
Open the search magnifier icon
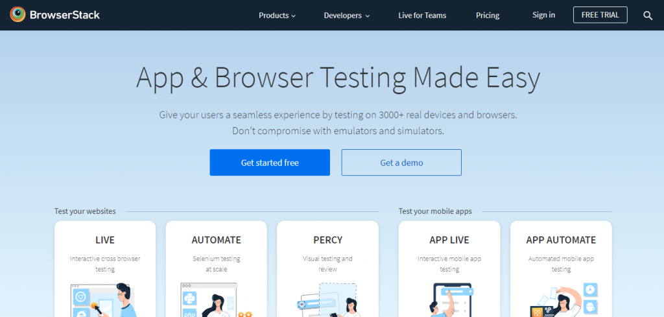point(648,16)
